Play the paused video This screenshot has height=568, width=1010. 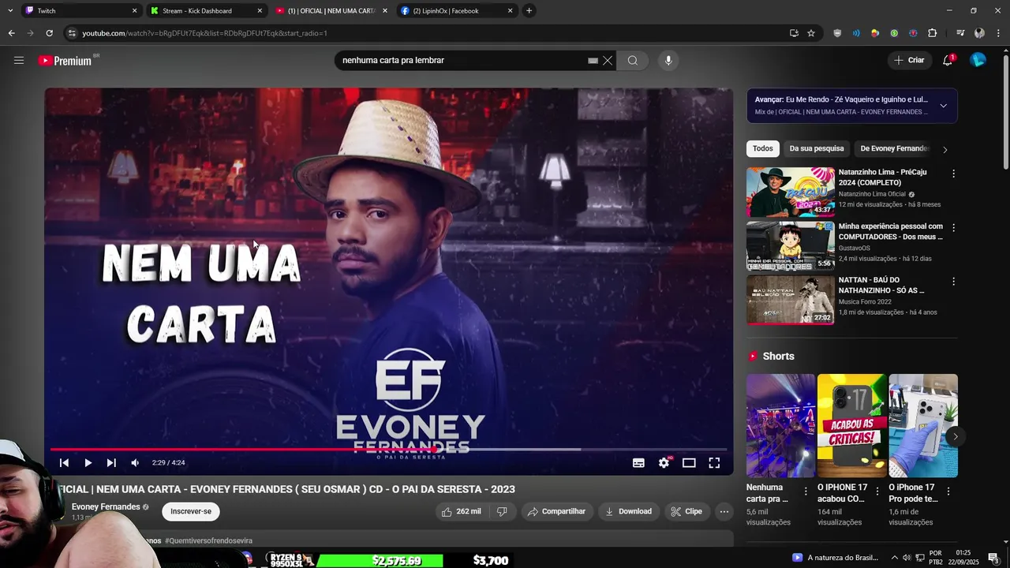click(88, 463)
